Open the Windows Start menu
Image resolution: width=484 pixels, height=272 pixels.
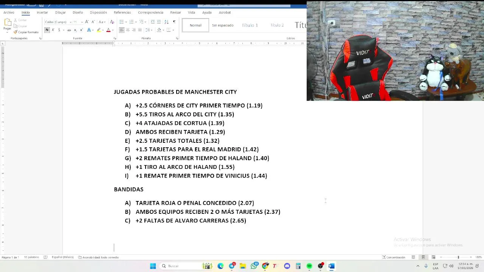click(x=153, y=266)
